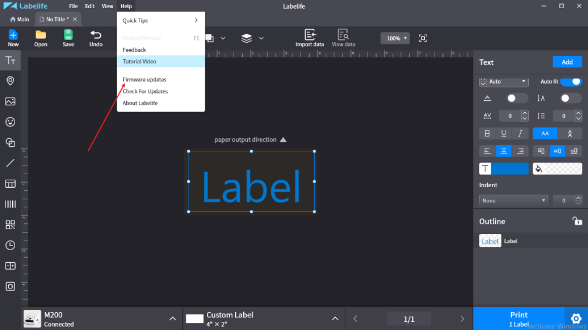This screenshot has height=330, width=588.
Task: Toggle the Auto fit switch
Action: coord(571,81)
